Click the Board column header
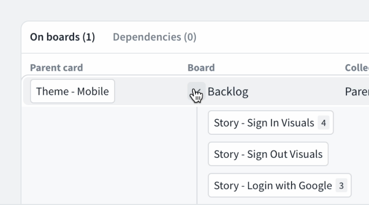Viewport: 369px width, 205px height. pyautogui.click(x=201, y=68)
